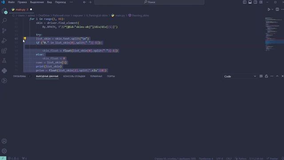Viewport: 284px width, 160px height.
Task: Switch to the ТЕРМИНАЛ panel tab
Action: (x=96, y=76)
